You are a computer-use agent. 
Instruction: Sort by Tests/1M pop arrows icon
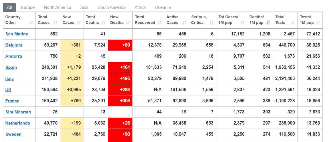click(x=318, y=23)
